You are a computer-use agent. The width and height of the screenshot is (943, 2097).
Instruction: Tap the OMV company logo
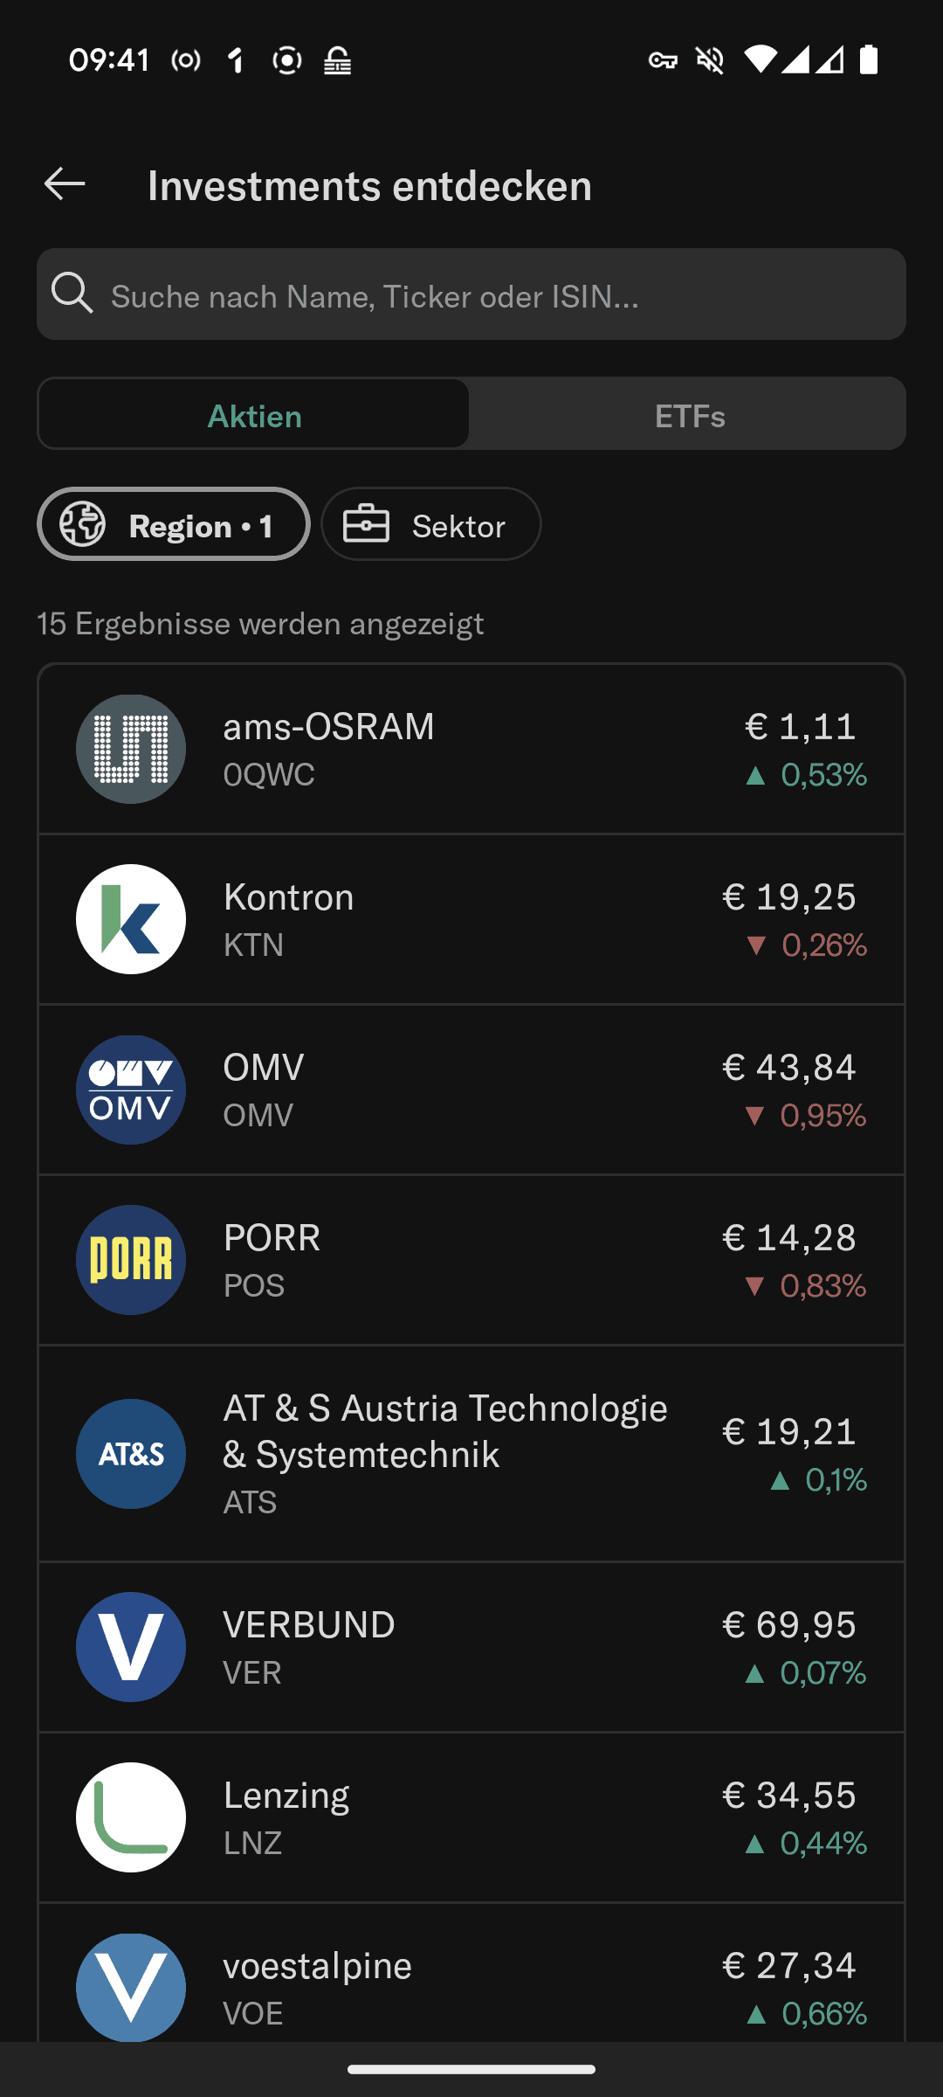click(131, 1090)
